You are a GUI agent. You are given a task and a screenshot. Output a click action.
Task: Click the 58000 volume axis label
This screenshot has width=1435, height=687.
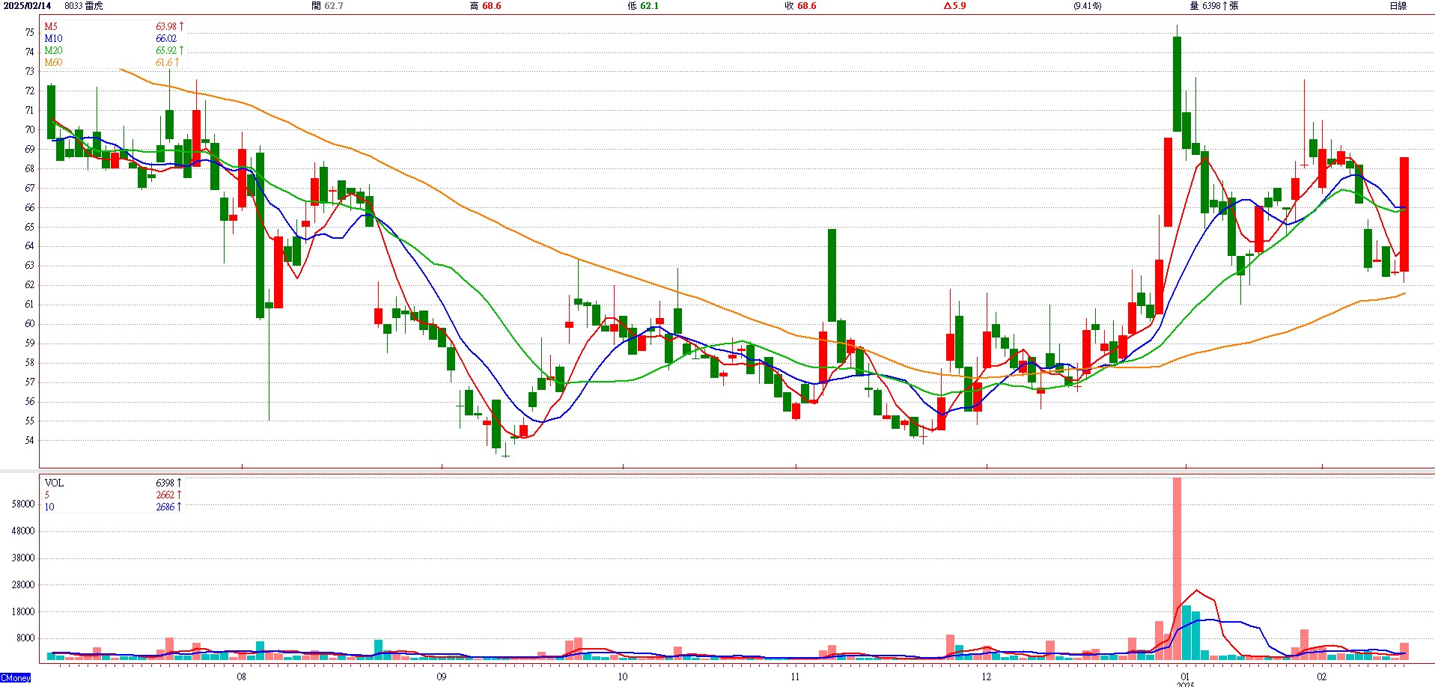23,504
